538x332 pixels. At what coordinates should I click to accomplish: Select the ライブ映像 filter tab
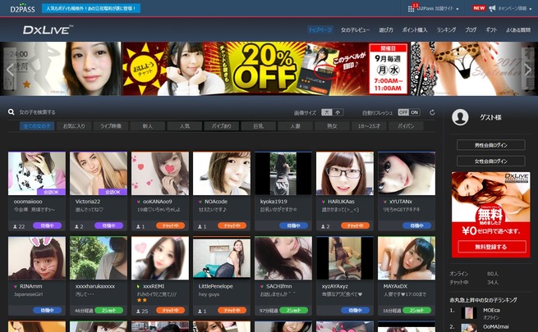111,126
